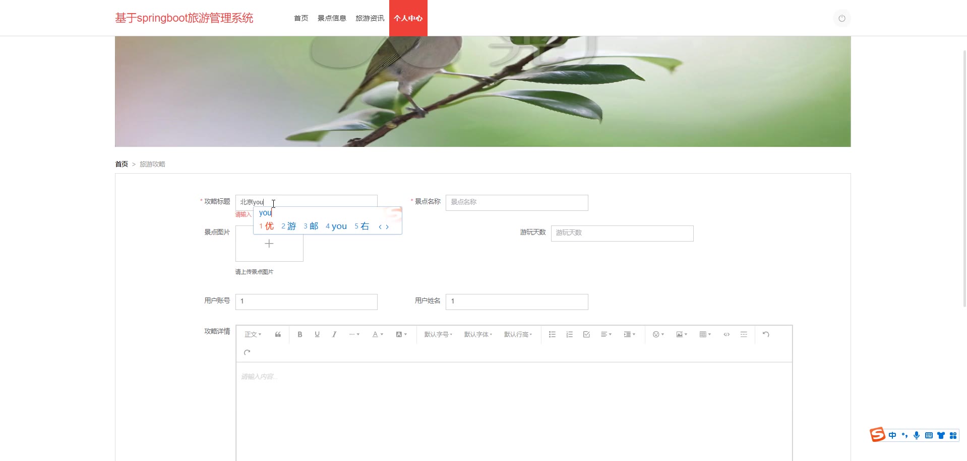This screenshot has width=967, height=461.
Task: Open the 默认字号 font size dropdown
Action: coord(438,335)
